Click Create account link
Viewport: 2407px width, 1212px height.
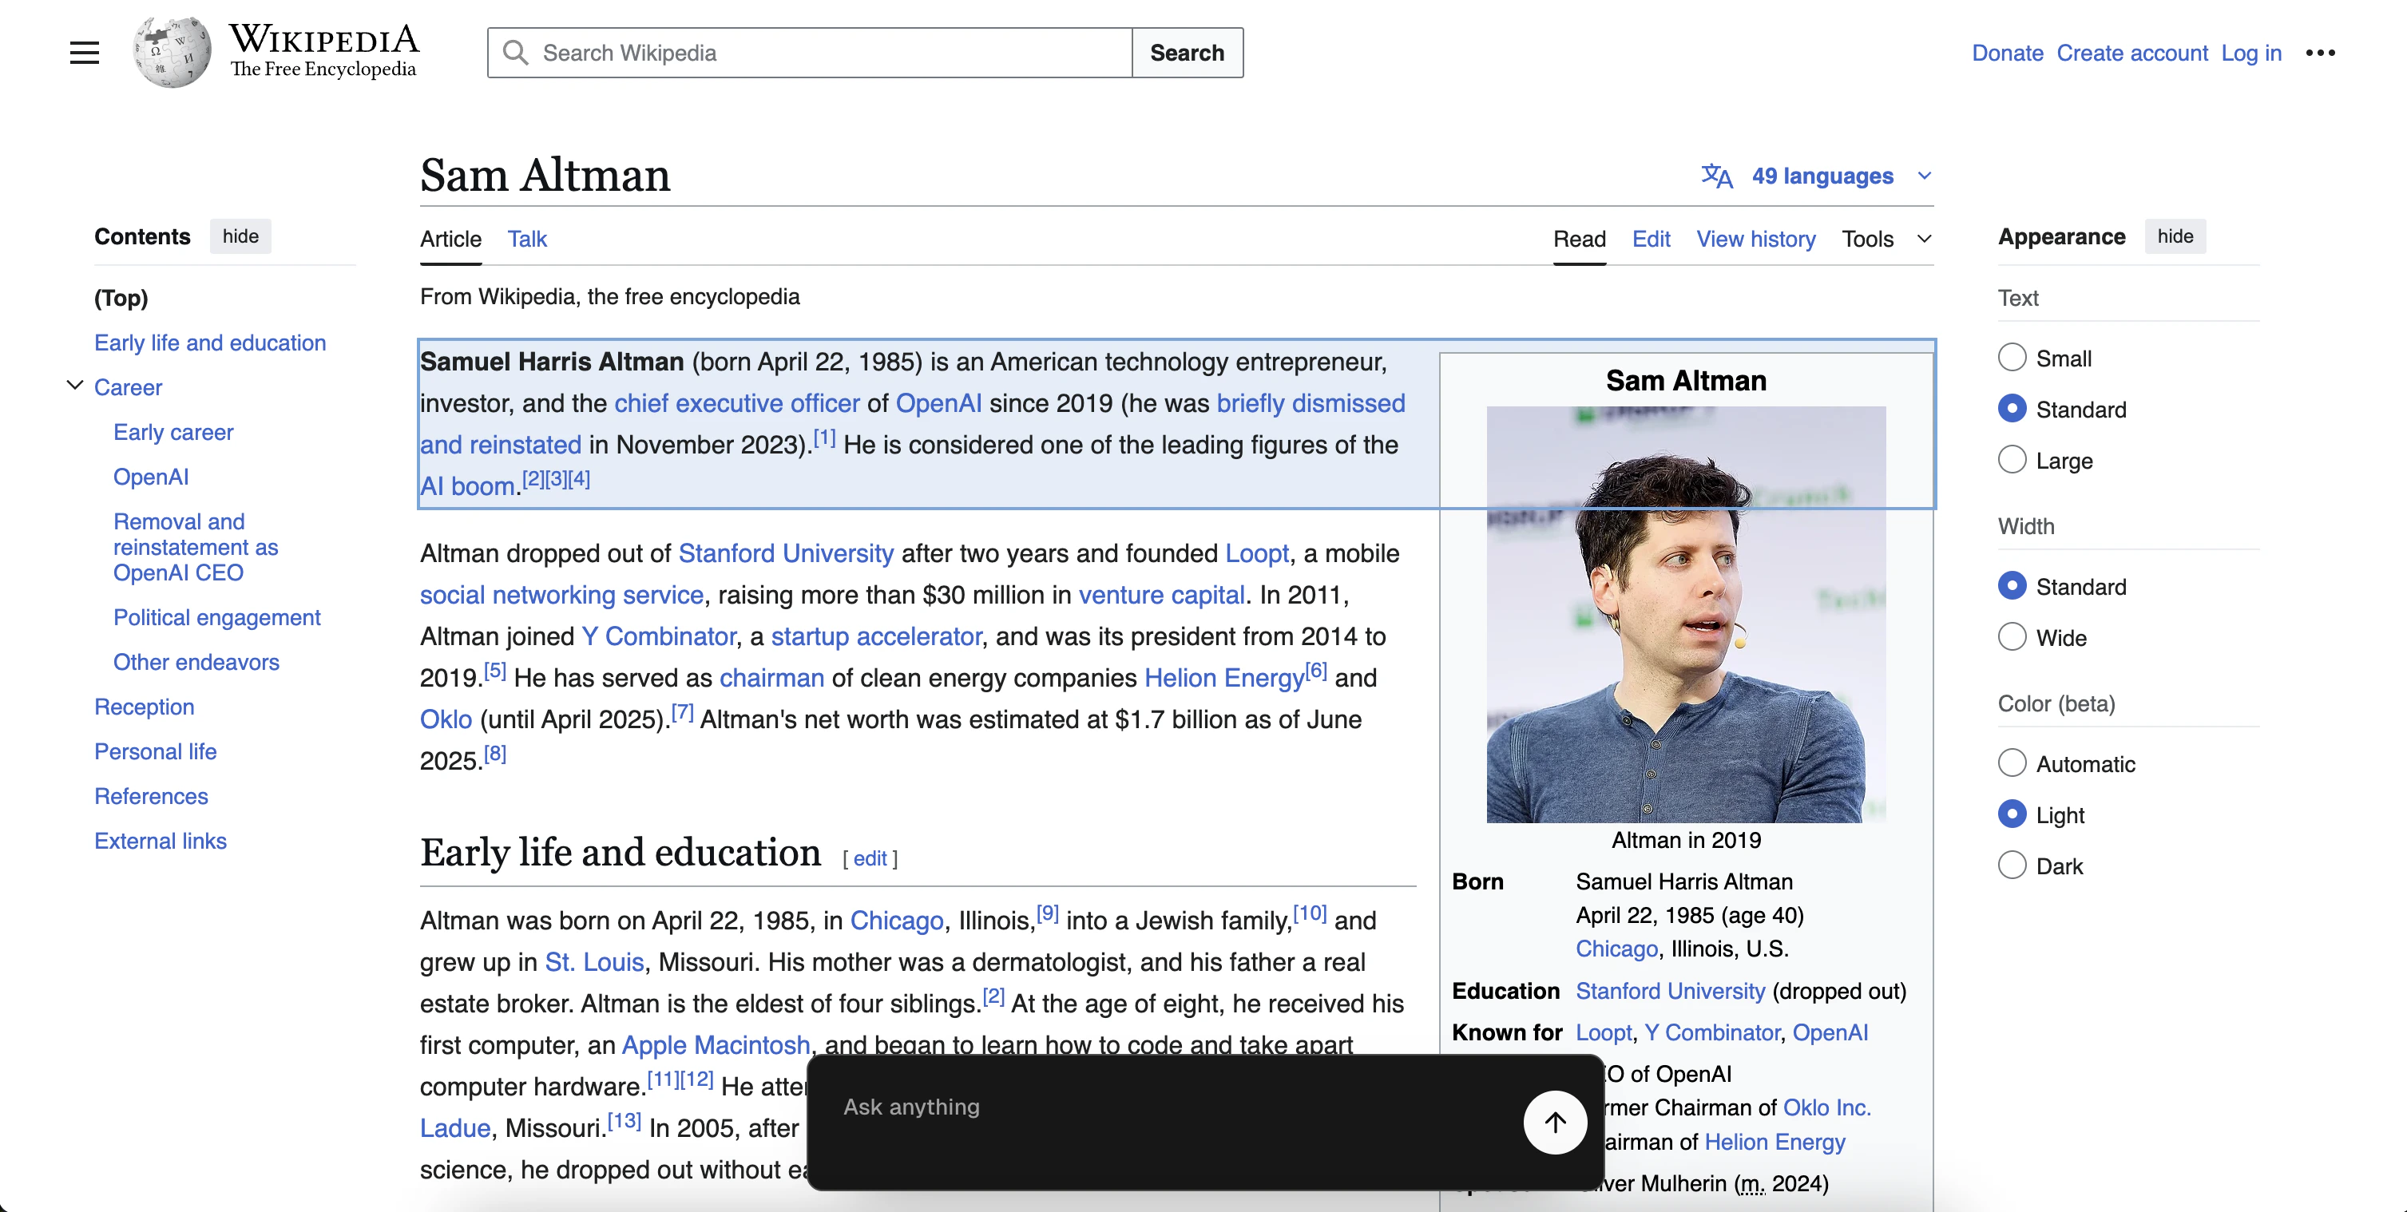pos(2132,53)
